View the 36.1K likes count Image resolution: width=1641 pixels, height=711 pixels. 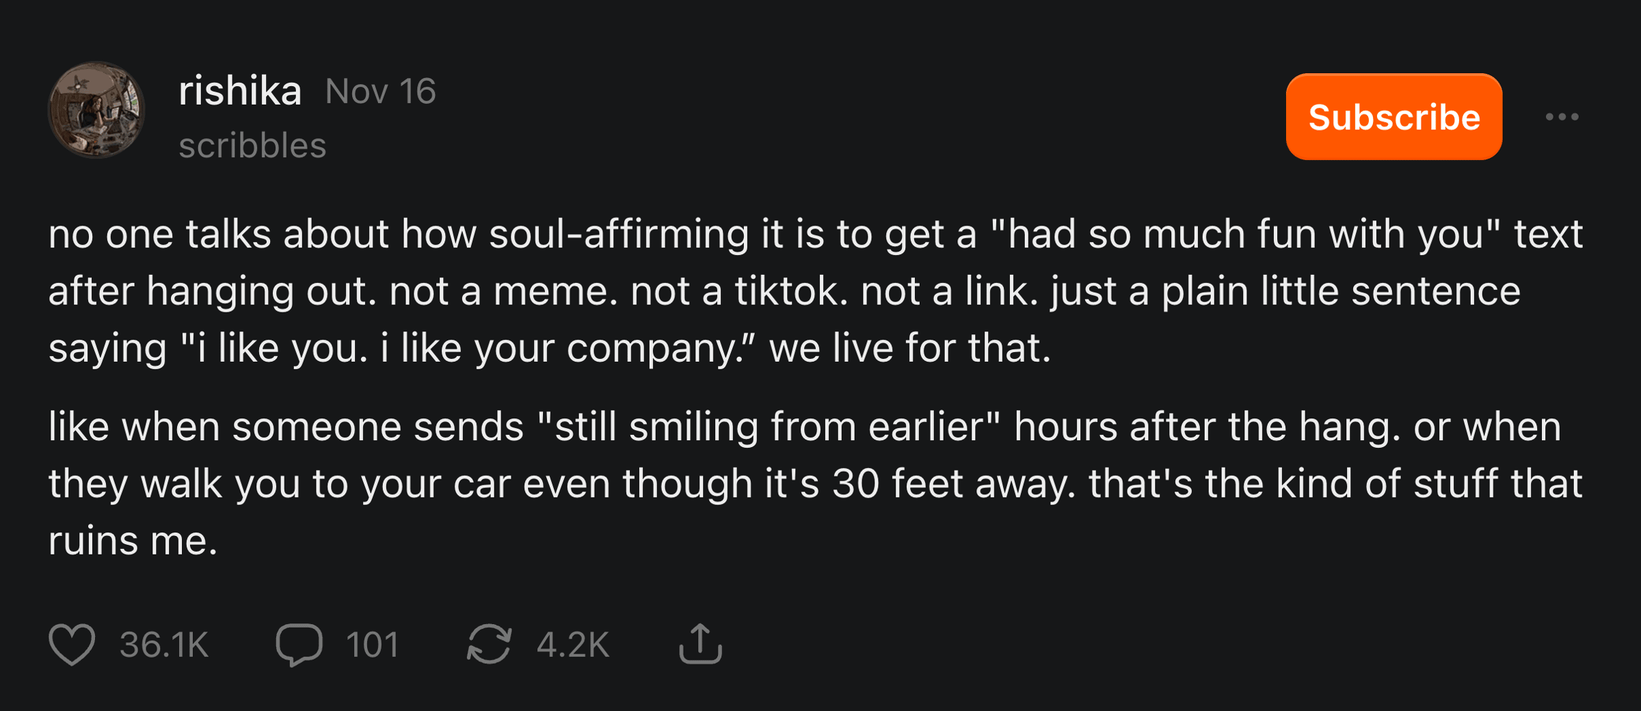164,645
